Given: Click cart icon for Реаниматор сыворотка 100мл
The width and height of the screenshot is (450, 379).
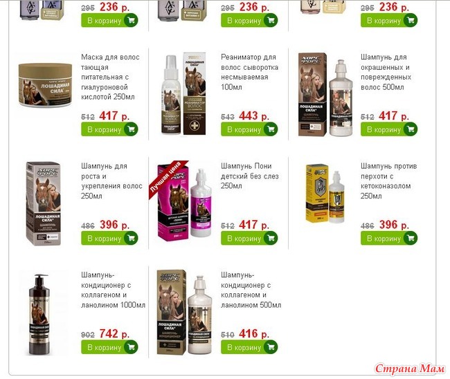Looking at the screenshot, I should [x=271, y=129].
